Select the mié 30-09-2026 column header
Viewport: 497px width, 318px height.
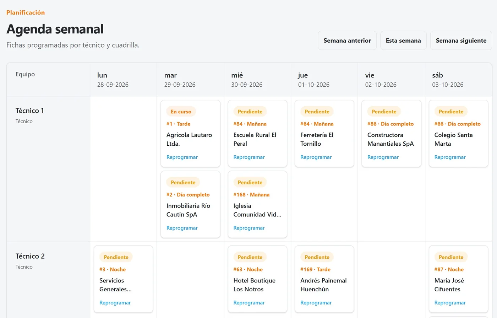(257, 80)
